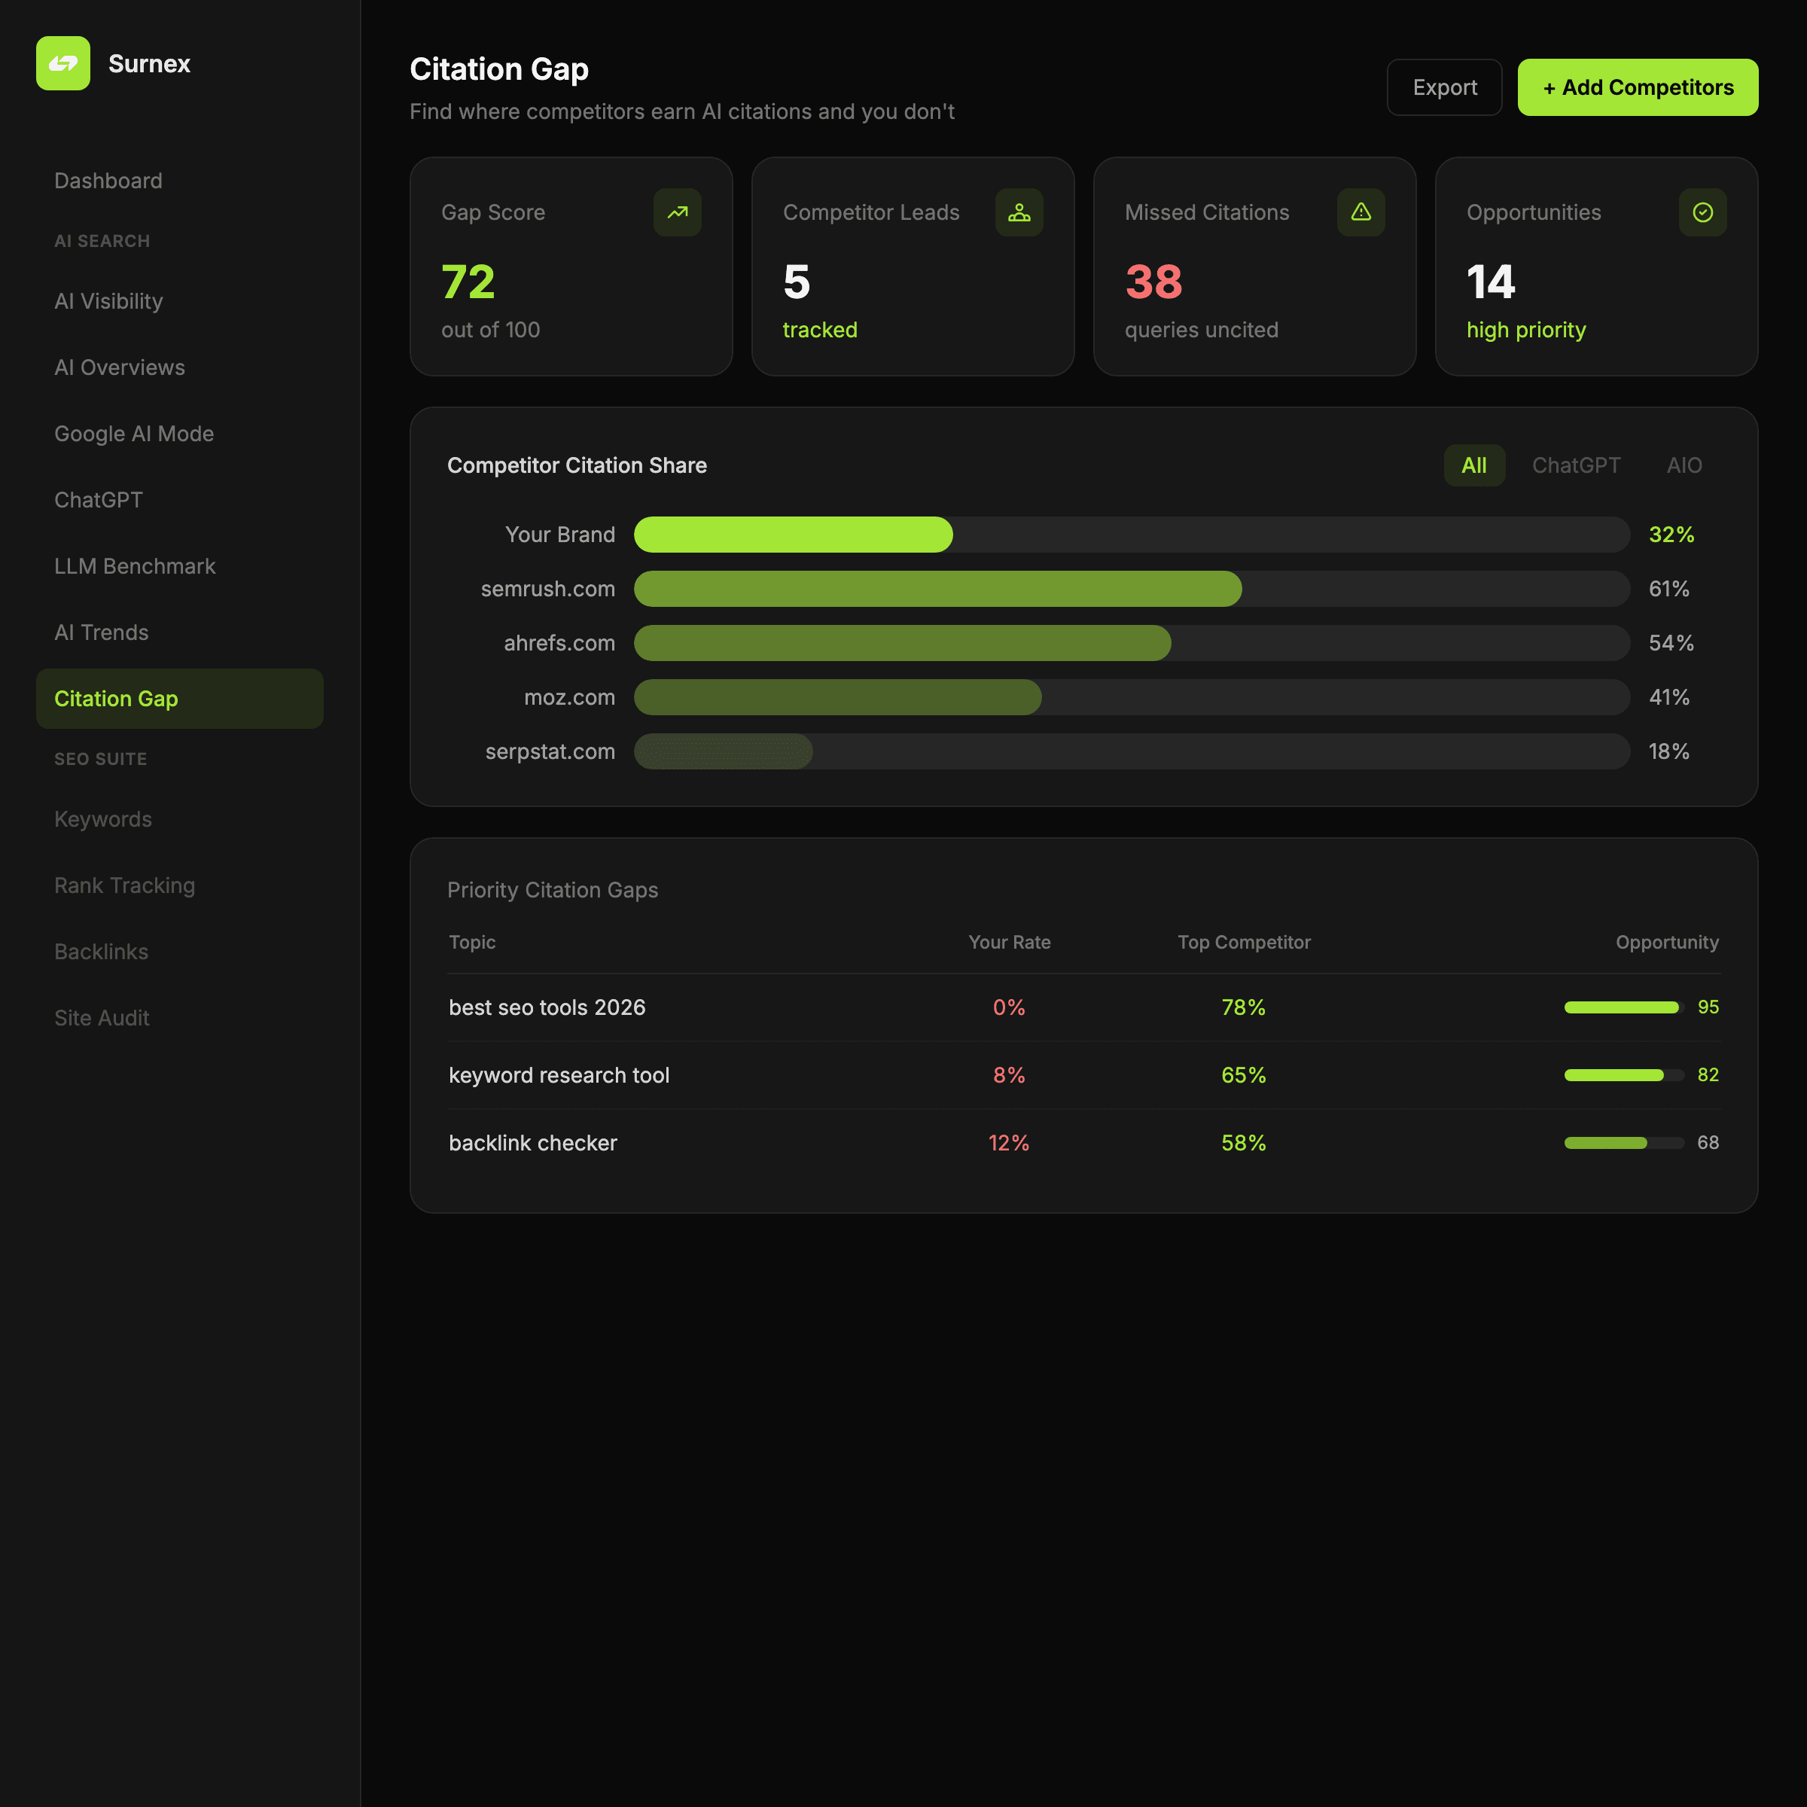Viewport: 1807px width, 1807px height.
Task: Switch Citation Share filter to AIO
Action: (x=1684, y=465)
